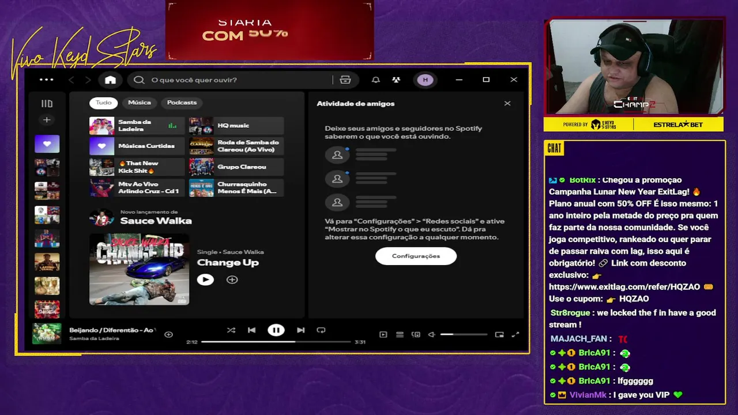Go back with the left arrow
738x415 pixels.
[71, 80]
